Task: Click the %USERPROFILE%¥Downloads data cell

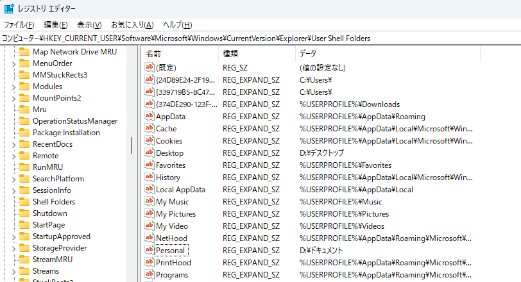Action: [350, 104]
